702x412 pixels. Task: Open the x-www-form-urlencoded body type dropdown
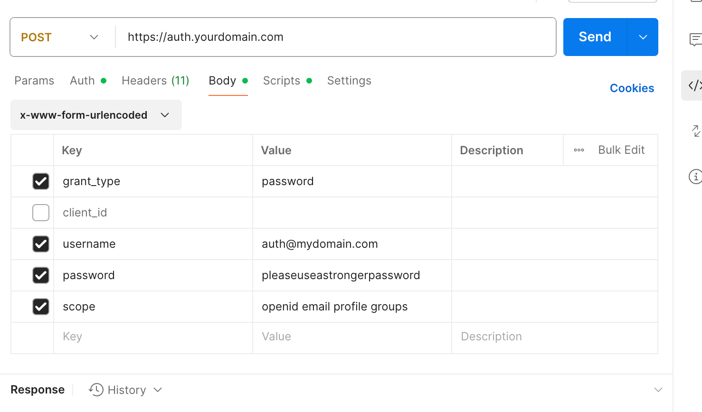point(96,115)
